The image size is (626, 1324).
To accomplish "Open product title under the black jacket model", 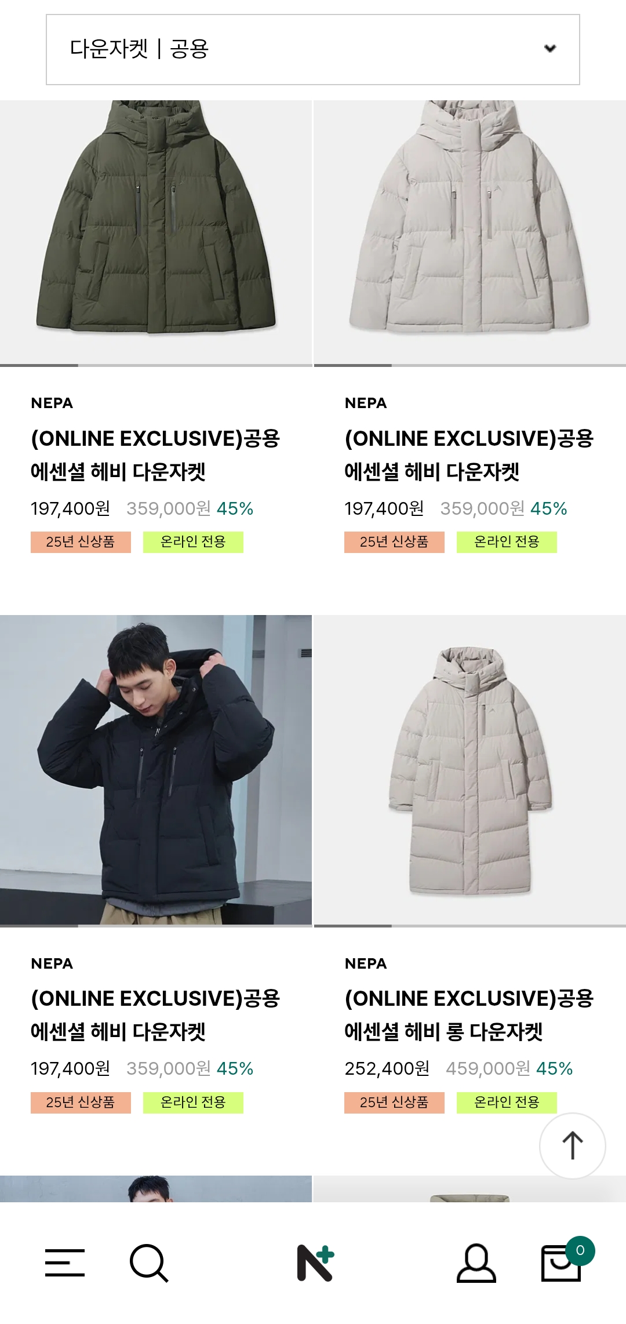I will click(155, 1015).
